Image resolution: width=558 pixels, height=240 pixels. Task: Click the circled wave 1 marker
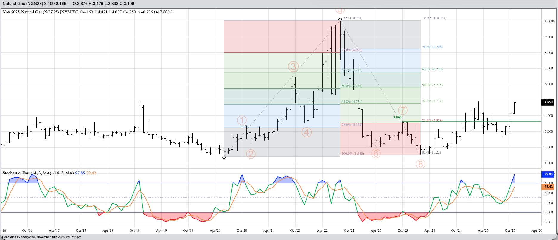point(242,120)
